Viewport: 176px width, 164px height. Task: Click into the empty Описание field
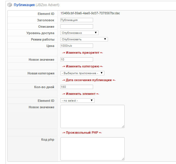pyautogui.click(x=76, y=27)
